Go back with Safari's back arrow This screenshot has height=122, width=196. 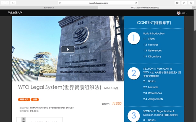coord(3,3)
